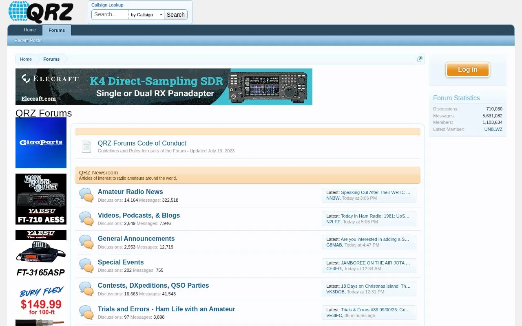Click the Search button

tap(176, 15)
